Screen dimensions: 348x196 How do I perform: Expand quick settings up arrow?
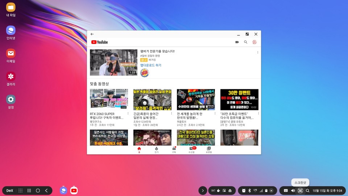[272, 191]
